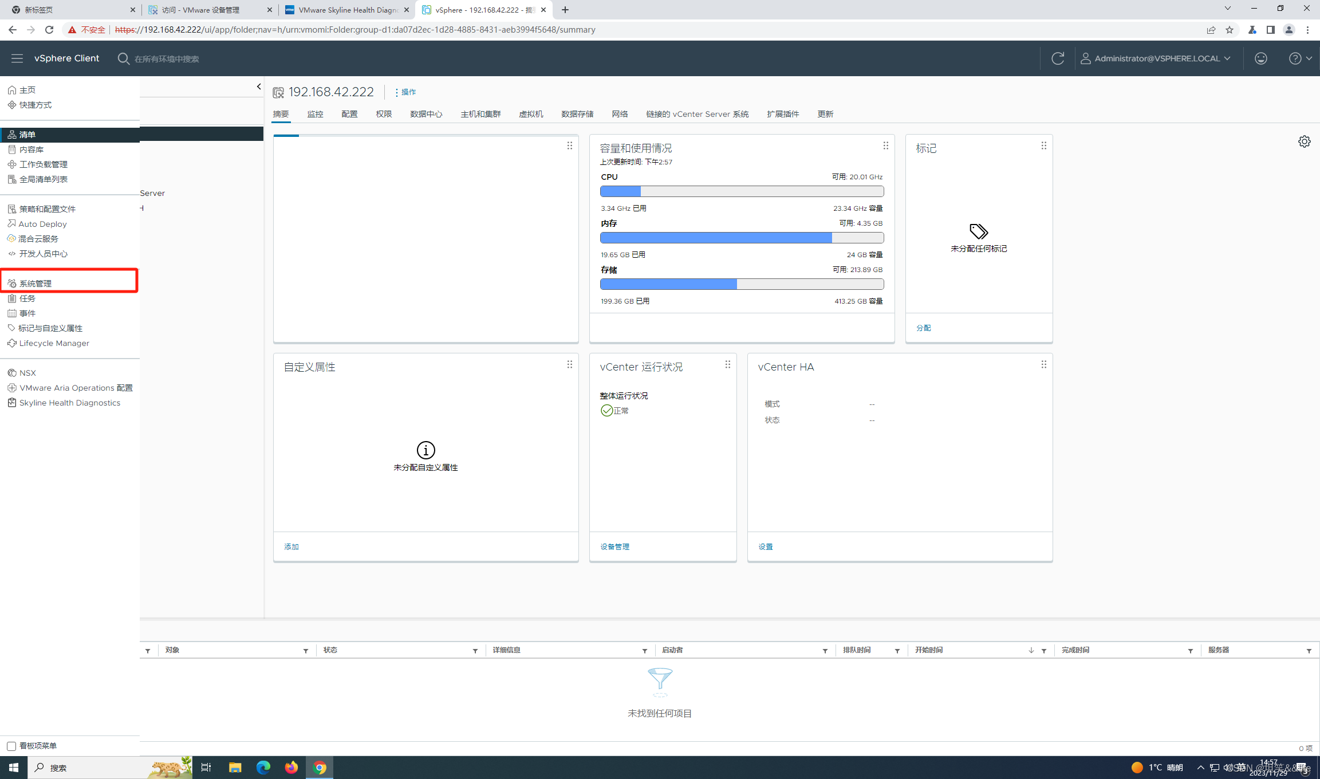Open the vSphere hamburger menu
Viewport: 1320px width, 779px height.
(17, 58)
